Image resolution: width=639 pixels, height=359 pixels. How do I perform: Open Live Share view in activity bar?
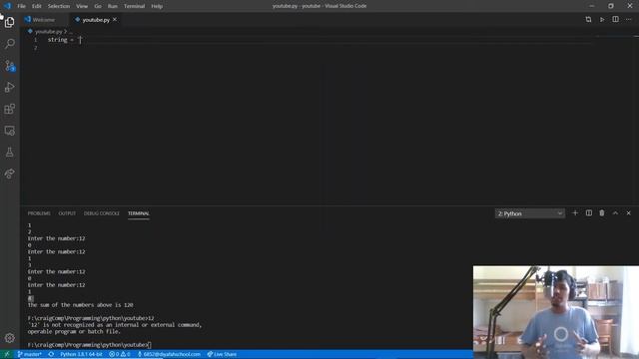coord(10,174)
